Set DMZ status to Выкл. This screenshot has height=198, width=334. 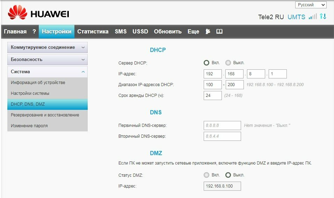pos(228,175)
